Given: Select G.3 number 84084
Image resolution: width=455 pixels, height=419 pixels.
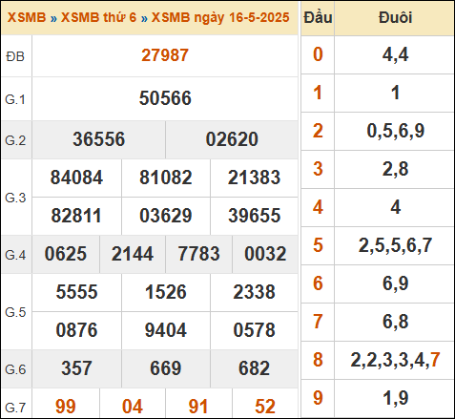Looking at the screenshot, I should 76,178.
